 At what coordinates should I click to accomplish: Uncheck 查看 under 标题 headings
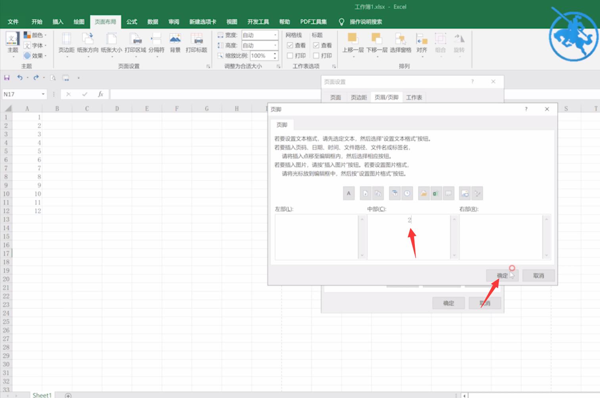(x=316, y=45)
